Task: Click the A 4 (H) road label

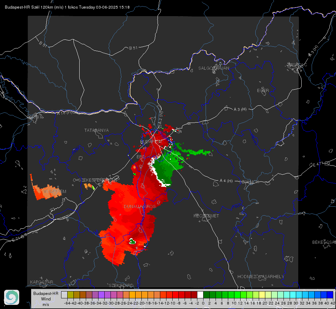Action: click(x=226, y=181)
